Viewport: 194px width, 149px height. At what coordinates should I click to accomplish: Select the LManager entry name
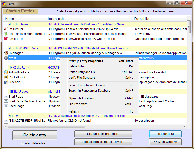coord(15,53)
